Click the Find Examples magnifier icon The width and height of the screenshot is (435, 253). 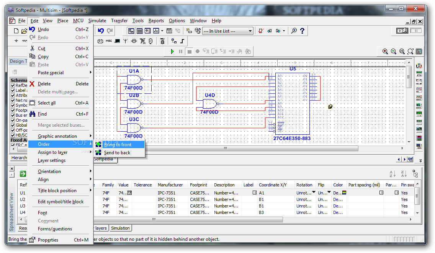click(294, 31)
